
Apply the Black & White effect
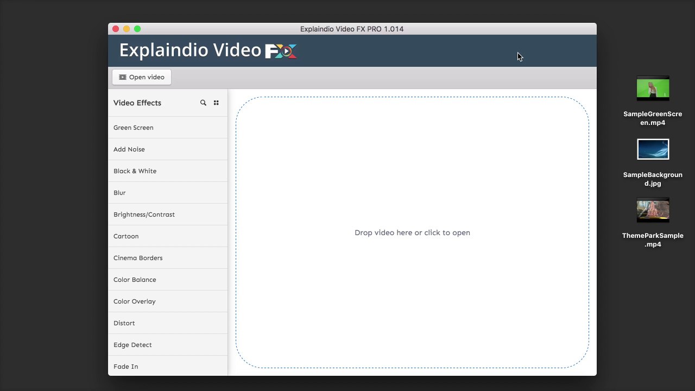pyautogui.click(x=168, y=171)
